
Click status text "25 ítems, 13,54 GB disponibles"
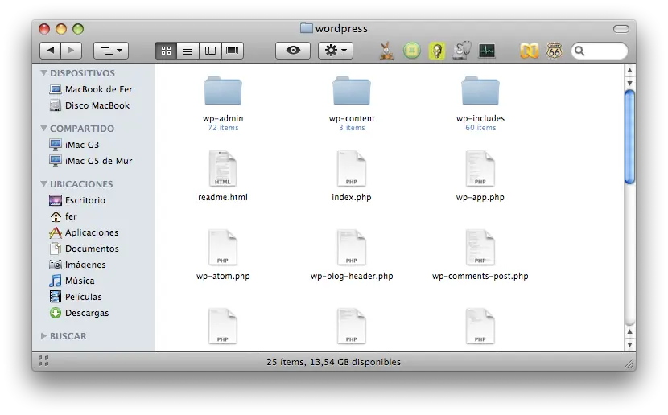[x=333, y=362]
